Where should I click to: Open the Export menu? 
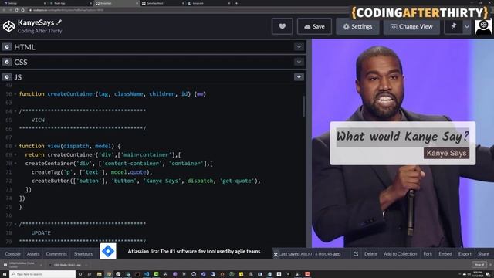point(465,254)
